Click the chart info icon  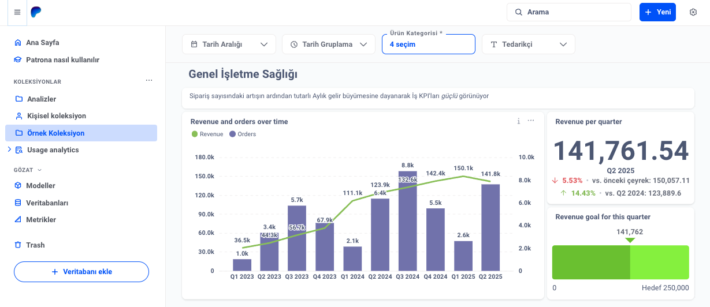518,121
